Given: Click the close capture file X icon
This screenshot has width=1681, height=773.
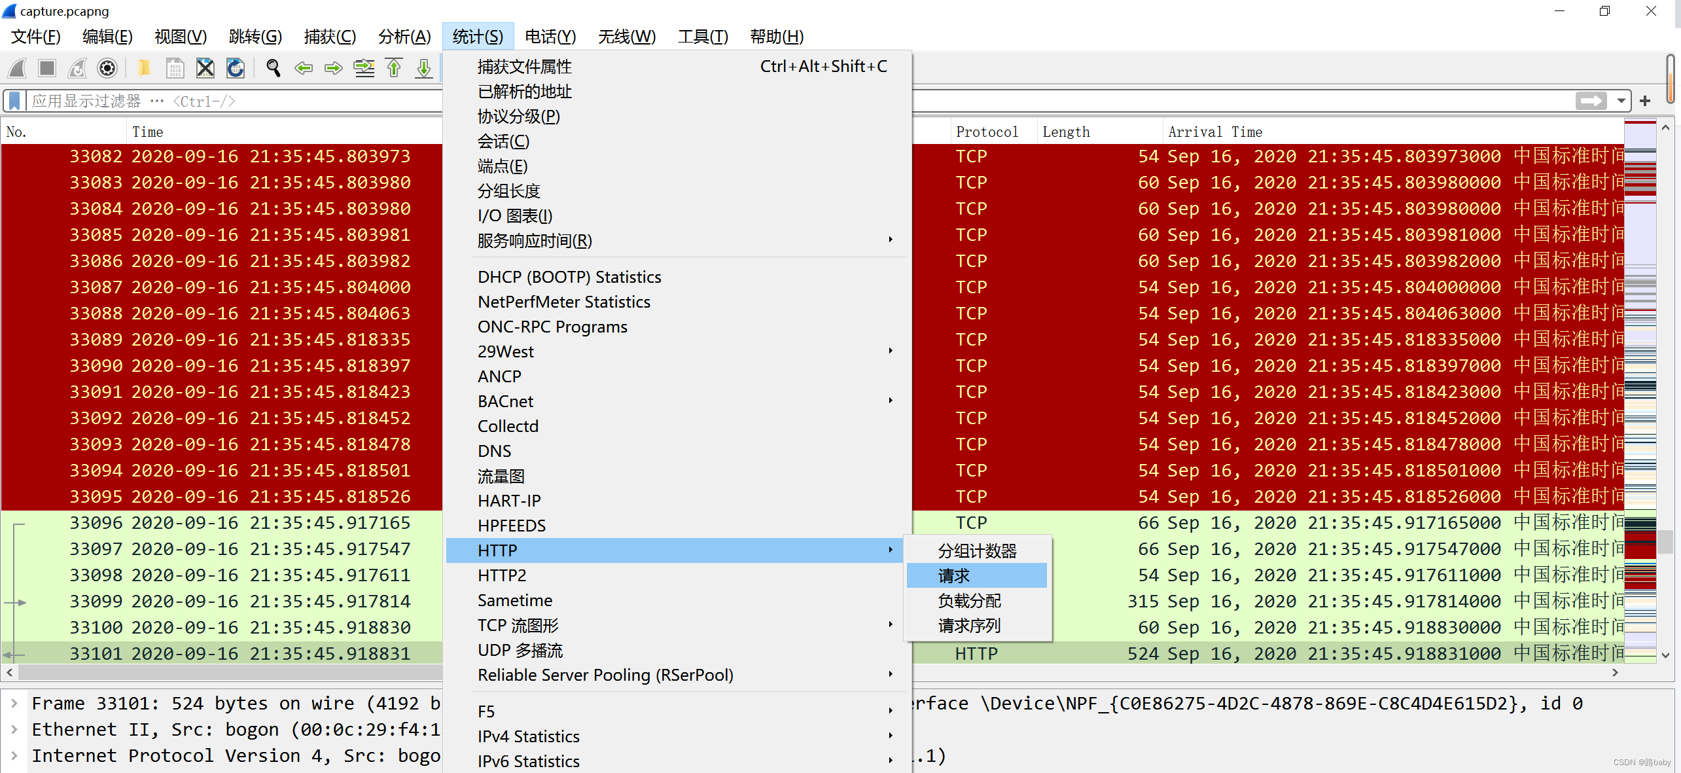Looking at the screenshot, I should (205, 68).
